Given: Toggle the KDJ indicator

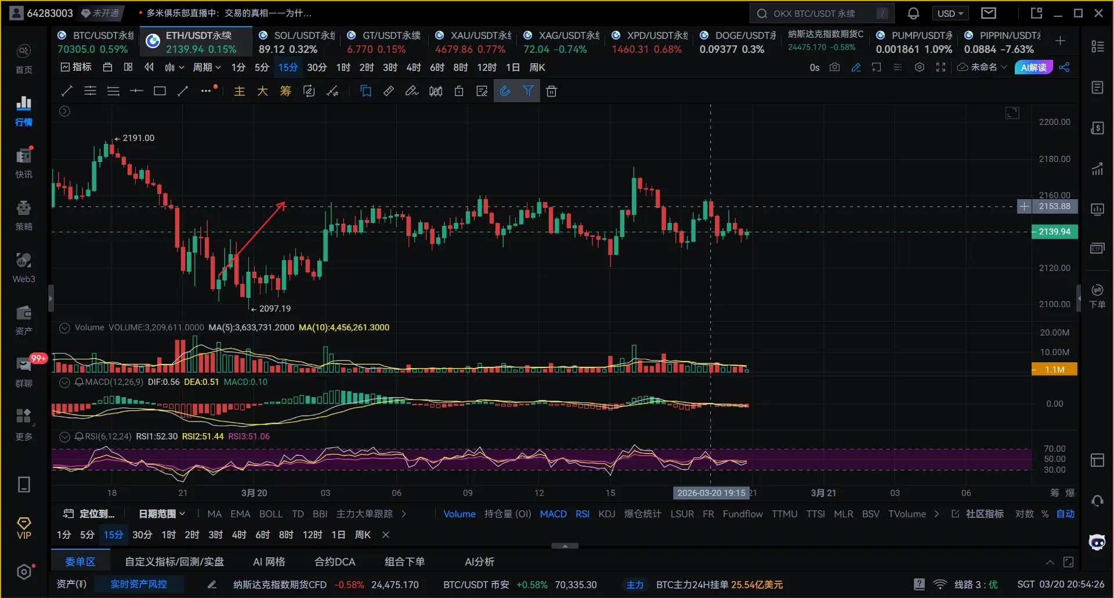Looking at the screenshot, I should pos(607,514).
